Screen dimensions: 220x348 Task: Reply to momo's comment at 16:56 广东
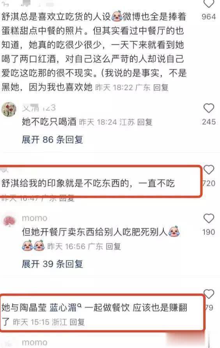(x=113, y=246)
